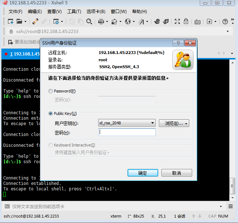Viewport: 238px width, 223px height.
Task: Click the Font icon in toolbar
Action: coord(142,21)
